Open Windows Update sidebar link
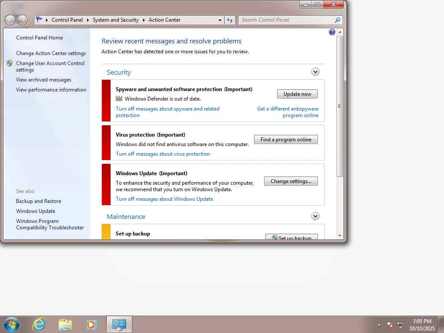444x333 pixels. point(36,211)
